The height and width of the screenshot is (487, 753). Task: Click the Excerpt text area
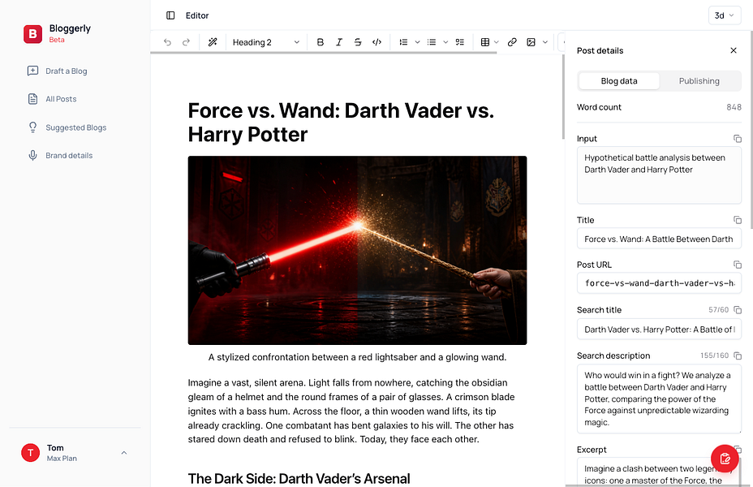coord(659,472)
